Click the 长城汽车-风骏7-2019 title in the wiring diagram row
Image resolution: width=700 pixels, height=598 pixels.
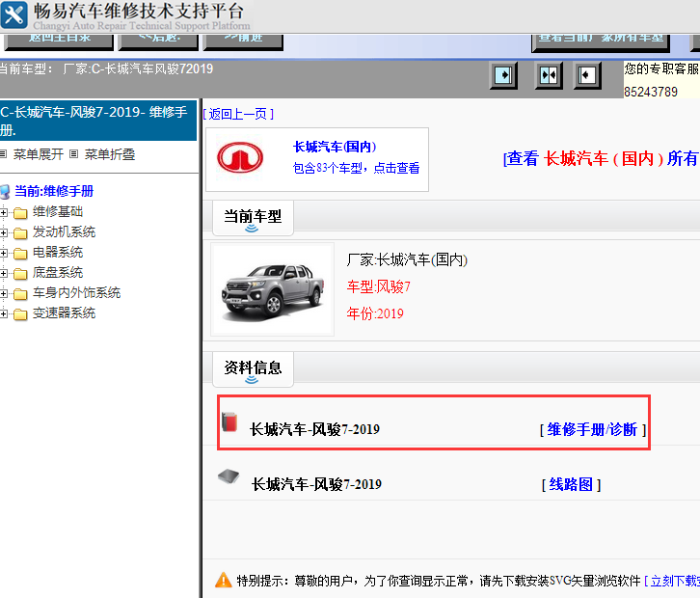pos(316,484)
